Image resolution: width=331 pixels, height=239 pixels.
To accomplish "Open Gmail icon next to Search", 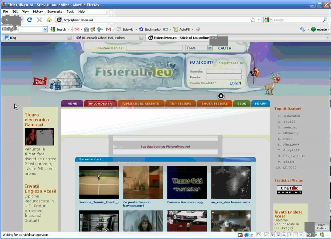I will pyautogui.click(x=77, y=30).
